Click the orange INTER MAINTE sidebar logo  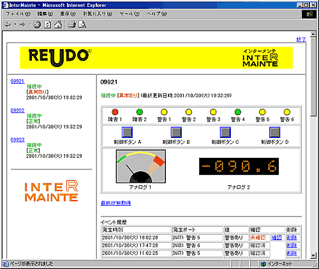(51, 191)
